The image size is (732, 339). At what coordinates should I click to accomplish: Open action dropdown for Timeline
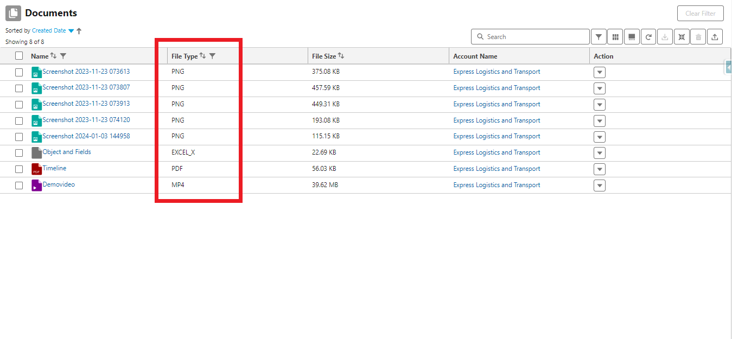(600, 169)
